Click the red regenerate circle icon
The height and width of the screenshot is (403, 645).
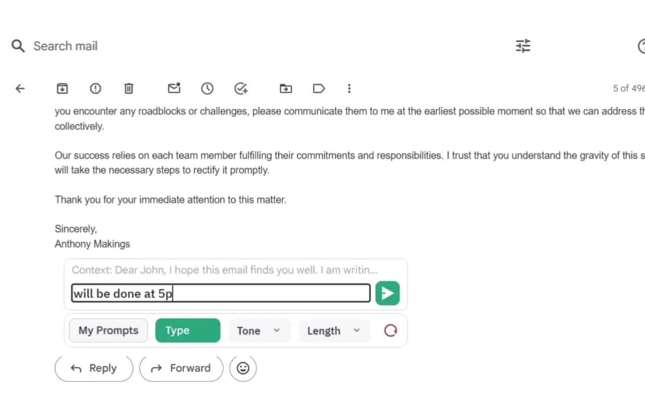pos(391,330)
